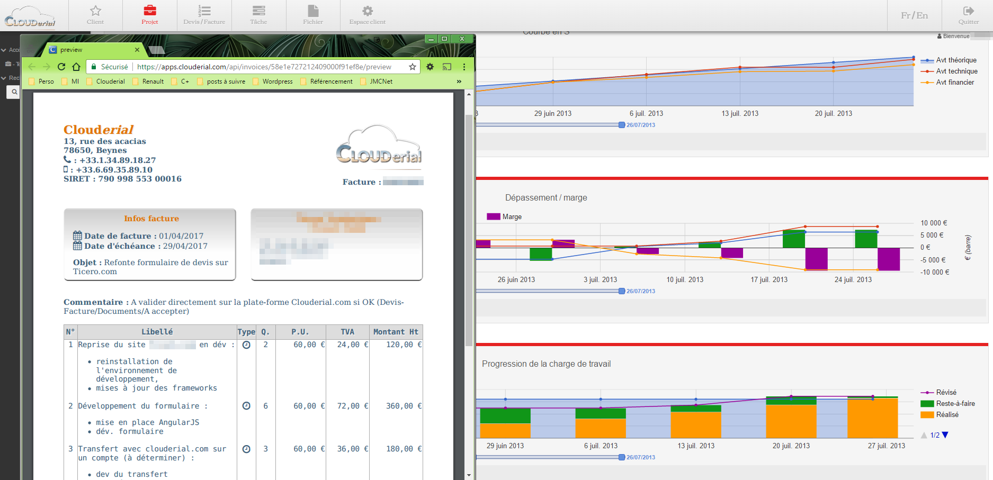Click the browser back arrow
This screenshot has height=480, width=993.
[32, 67]
